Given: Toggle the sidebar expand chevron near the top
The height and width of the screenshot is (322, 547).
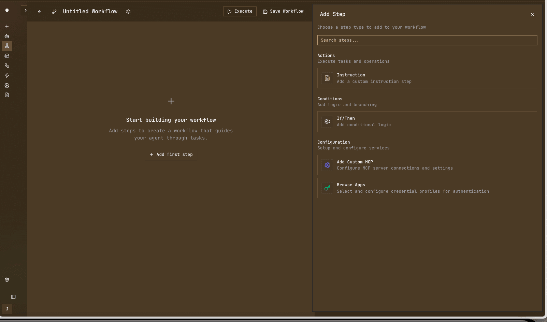Looking at the screenshot, I should (26, 10).
